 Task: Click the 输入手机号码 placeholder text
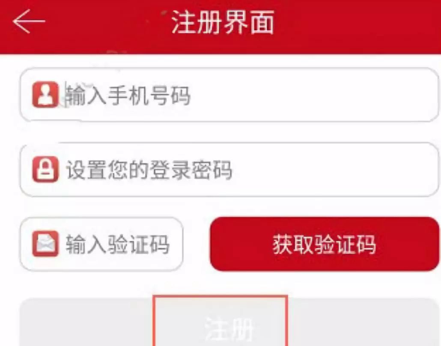[129, 95]
